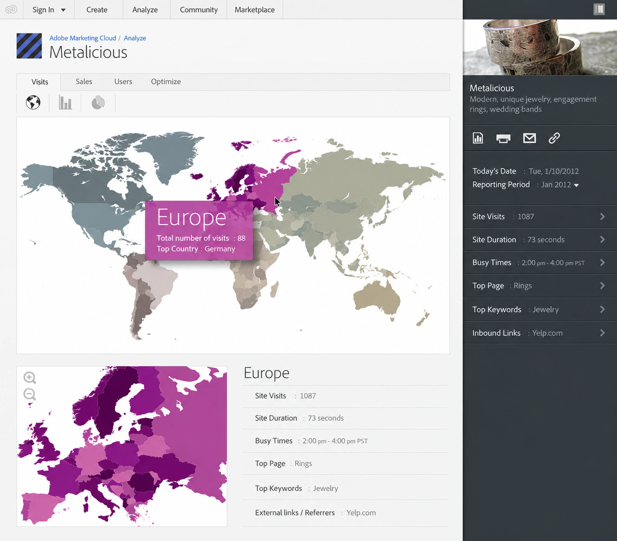Zoom in on the Europe map

[30, 377]
